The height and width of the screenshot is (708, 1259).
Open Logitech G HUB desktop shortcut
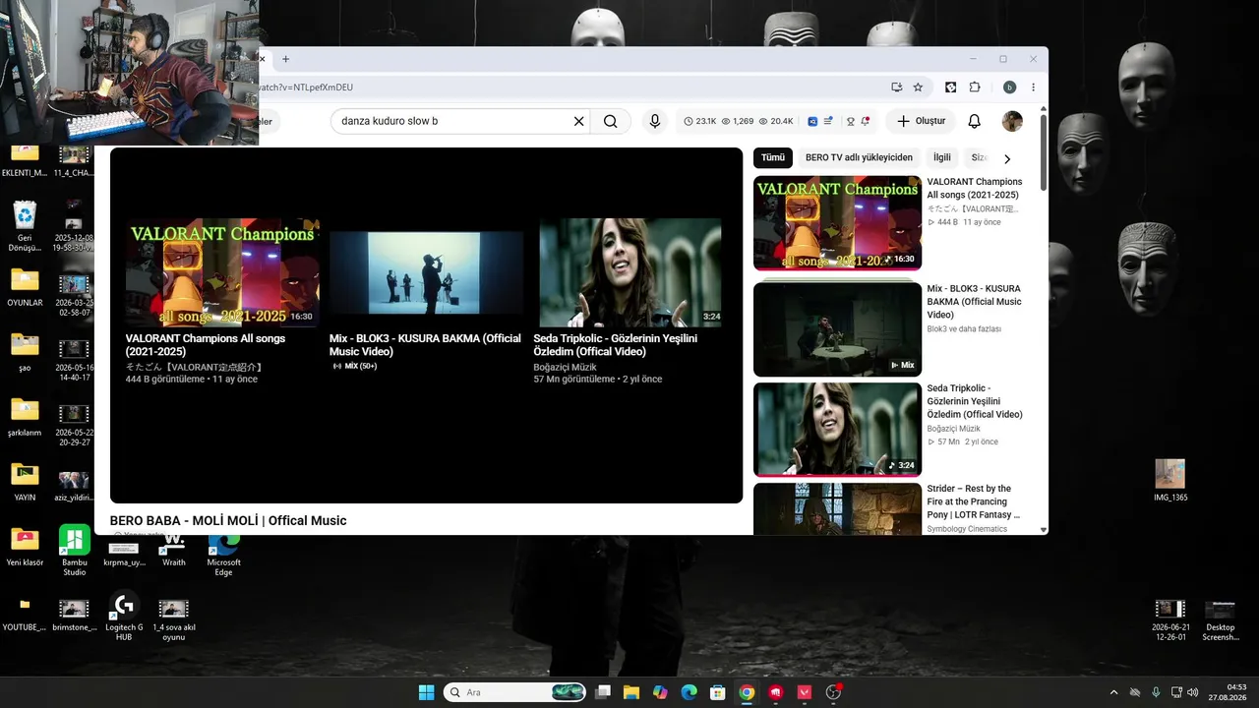(124, 617)
